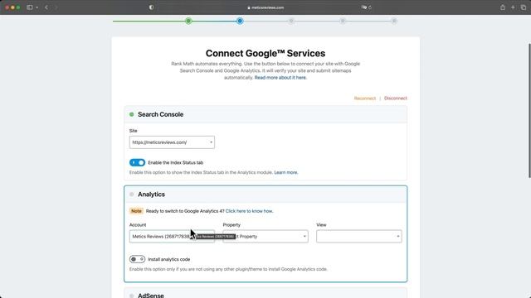Click the Search Console section header
The height and width of the screenshot is (298, 531).
(265, 114)
